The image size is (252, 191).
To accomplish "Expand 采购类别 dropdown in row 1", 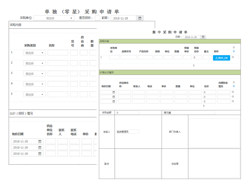I will [34, 53].
